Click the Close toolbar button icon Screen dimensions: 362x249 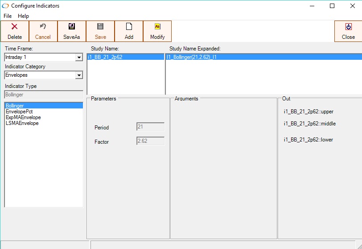(348, 27)
